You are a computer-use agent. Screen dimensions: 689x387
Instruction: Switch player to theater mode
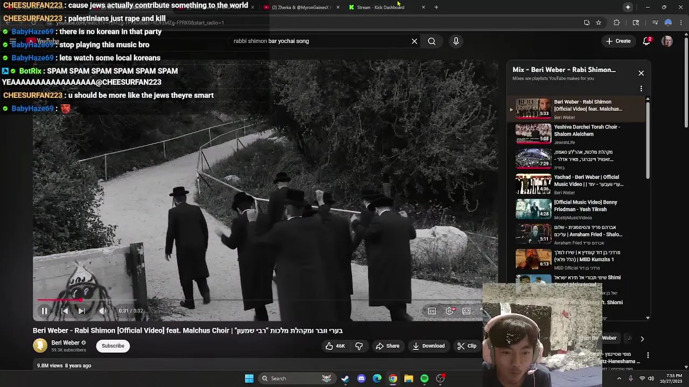click(x=467, y=311)
